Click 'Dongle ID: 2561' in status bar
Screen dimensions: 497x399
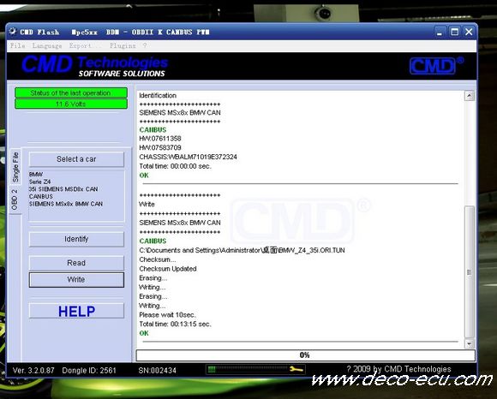pos(89,370)
